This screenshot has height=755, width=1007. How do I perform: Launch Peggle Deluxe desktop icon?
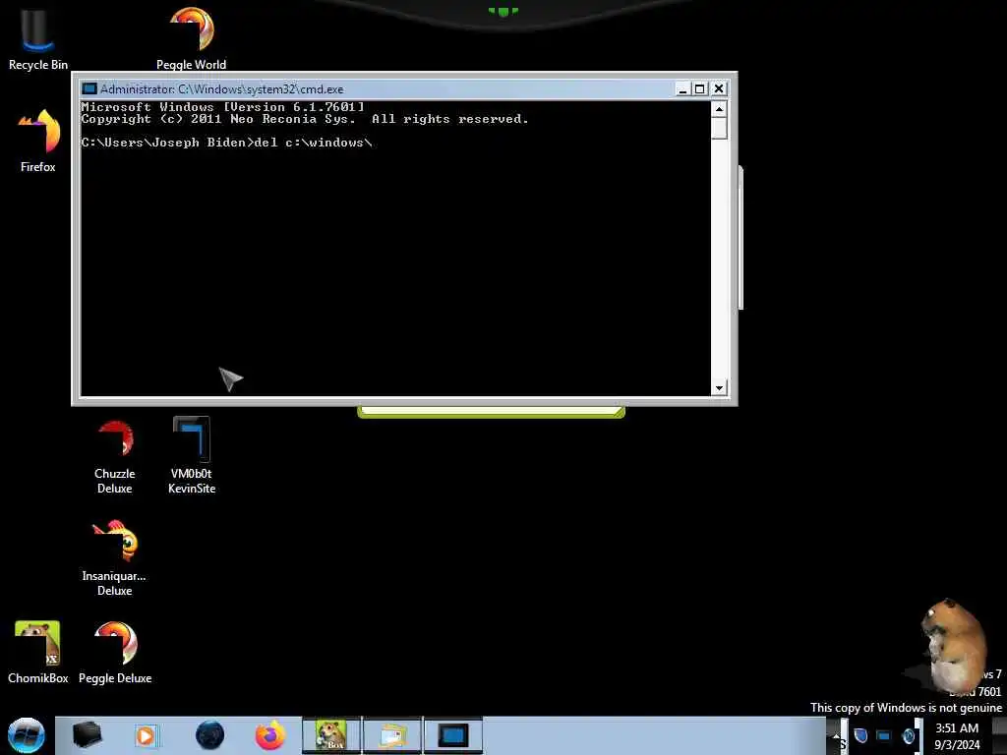point(115,652)
